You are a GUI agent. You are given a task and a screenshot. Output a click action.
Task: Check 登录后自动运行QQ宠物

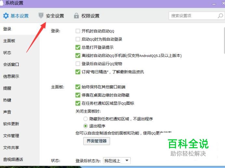click(x=78, y=64)
